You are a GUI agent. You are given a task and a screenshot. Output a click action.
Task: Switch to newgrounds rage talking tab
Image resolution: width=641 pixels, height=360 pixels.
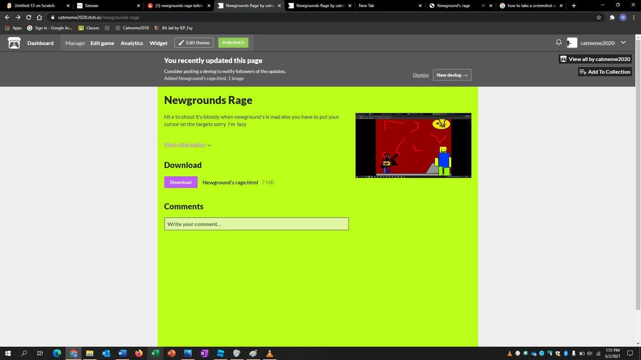tap(179, 5)
